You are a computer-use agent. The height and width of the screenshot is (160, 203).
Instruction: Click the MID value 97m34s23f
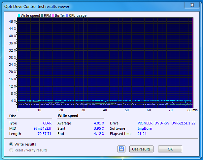[x=43, y=128]
